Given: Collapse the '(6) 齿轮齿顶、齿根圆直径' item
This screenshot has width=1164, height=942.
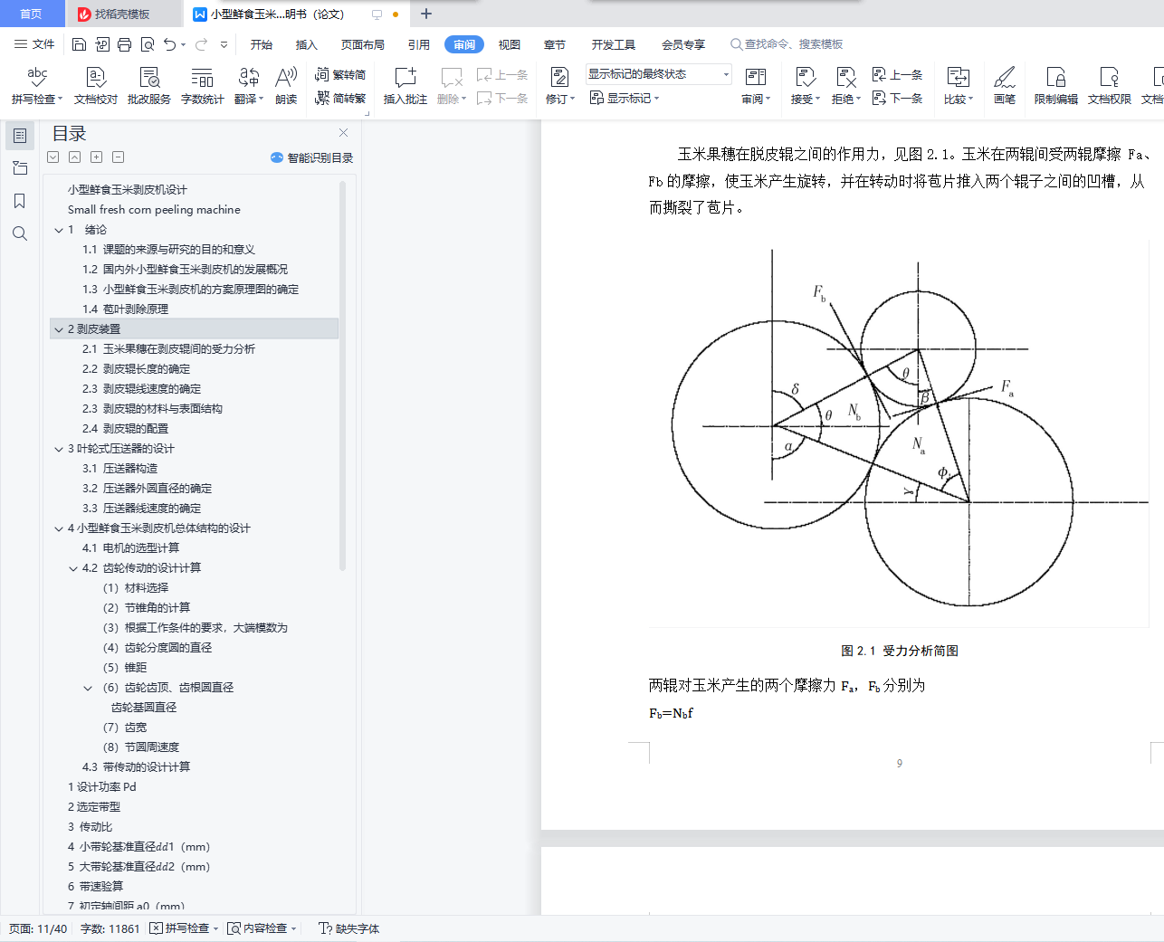Looking at the screenshot, I should (88, 688).
